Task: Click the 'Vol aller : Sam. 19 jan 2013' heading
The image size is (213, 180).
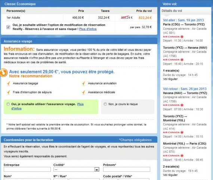Action: pyautogui.click(x=183, y=20)
